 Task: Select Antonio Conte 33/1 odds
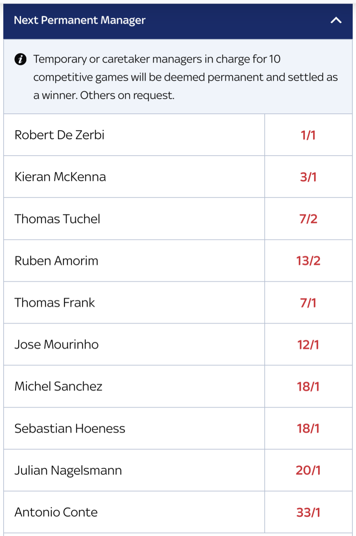click(x=308, y=512)
